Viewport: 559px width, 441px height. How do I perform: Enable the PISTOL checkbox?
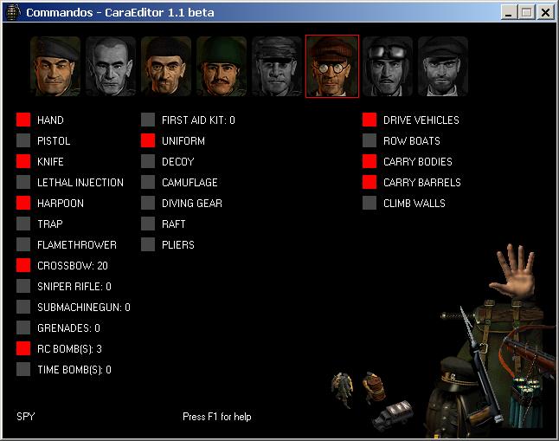tap(23, 140)
